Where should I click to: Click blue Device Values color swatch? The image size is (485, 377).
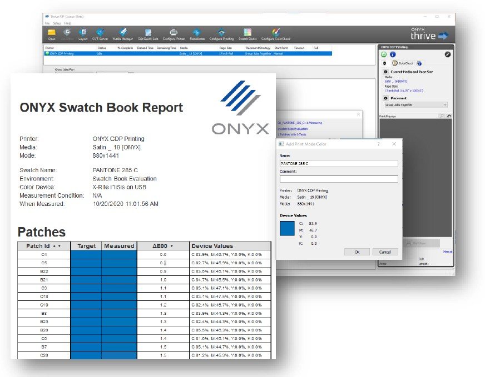[x=287, y=228]
